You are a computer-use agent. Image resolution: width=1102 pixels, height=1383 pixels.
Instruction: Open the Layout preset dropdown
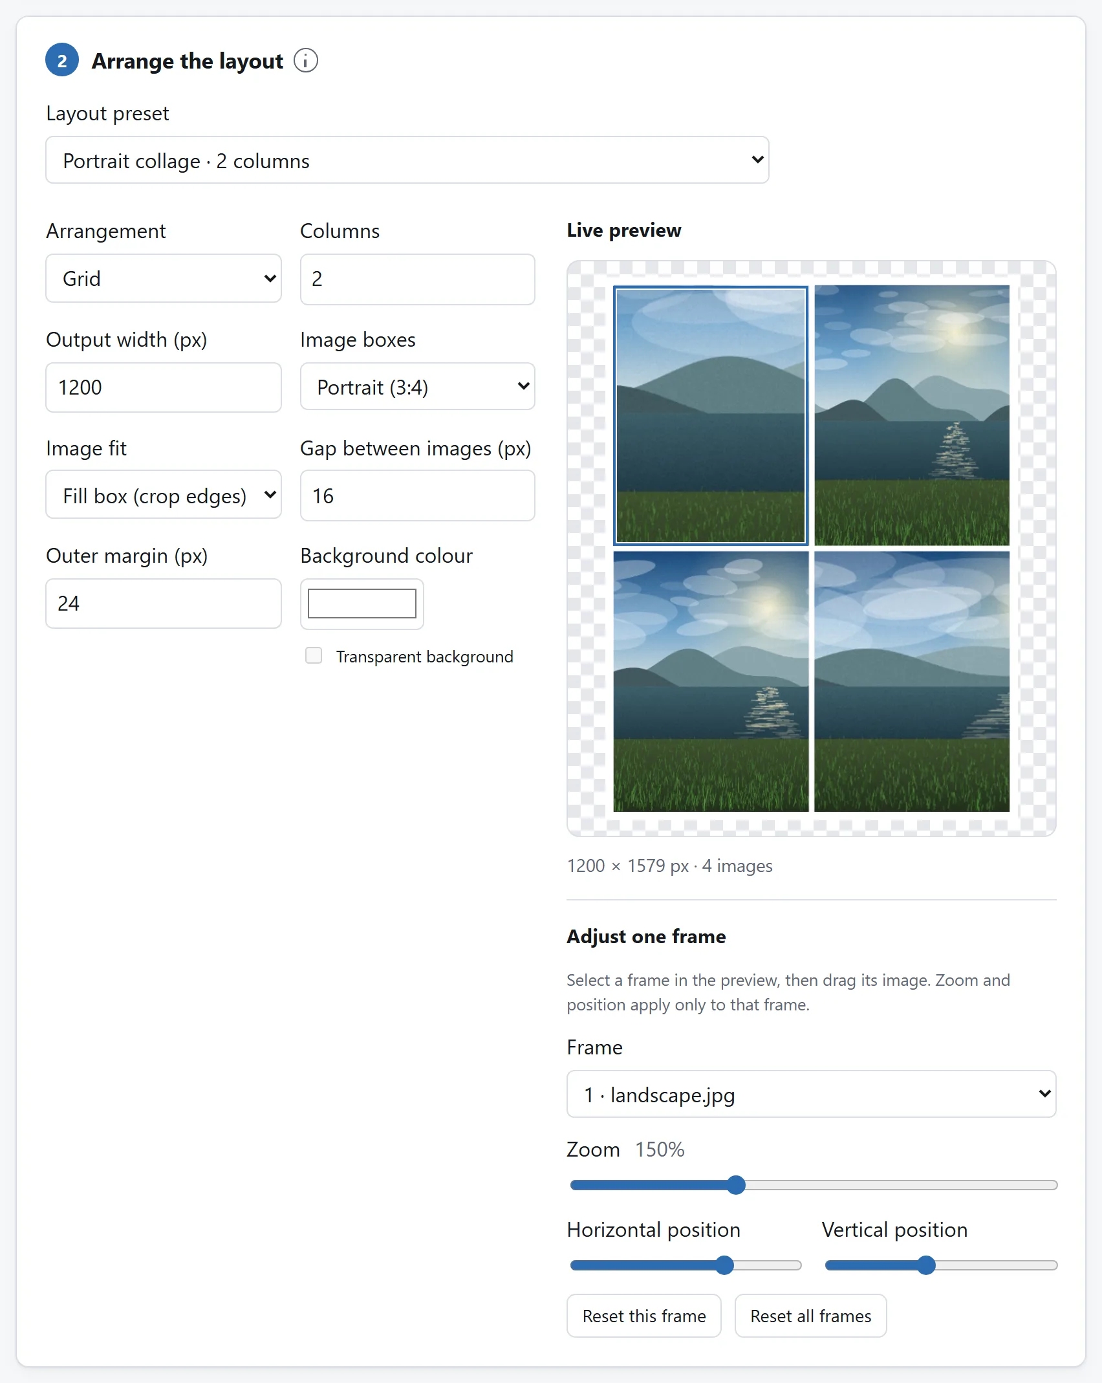pyautogui.click(x=407, y=160)
